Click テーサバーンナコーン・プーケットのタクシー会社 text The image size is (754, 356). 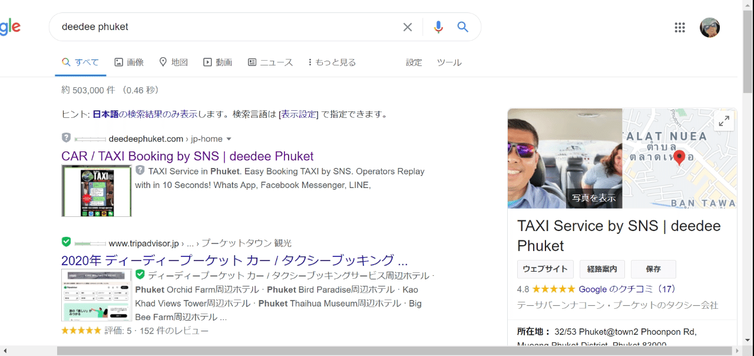[617, 305]
